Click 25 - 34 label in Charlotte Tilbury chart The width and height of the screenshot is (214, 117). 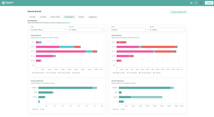33,51
